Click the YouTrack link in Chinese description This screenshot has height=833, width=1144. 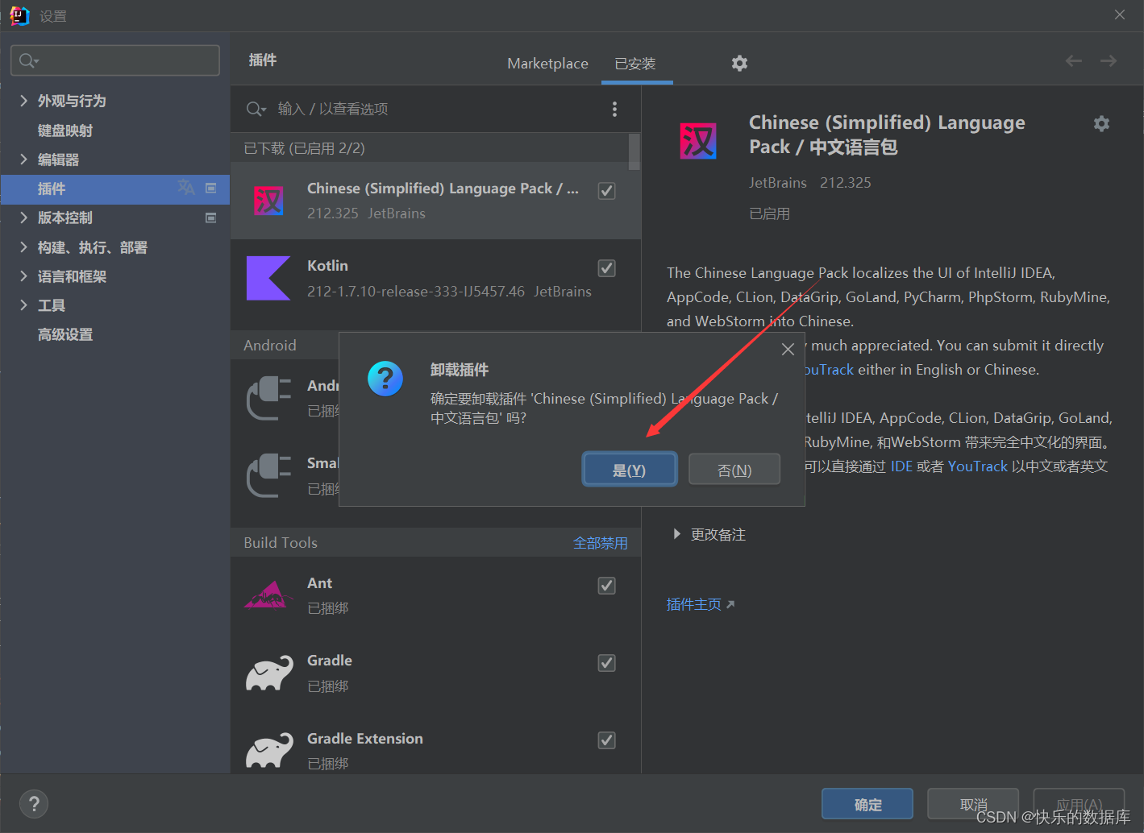pyautogui.click(x=978, y=466)
